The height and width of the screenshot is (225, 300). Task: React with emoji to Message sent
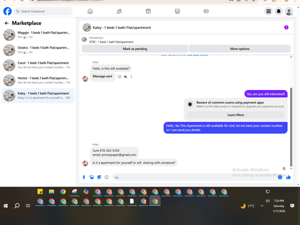coord(119,77)
